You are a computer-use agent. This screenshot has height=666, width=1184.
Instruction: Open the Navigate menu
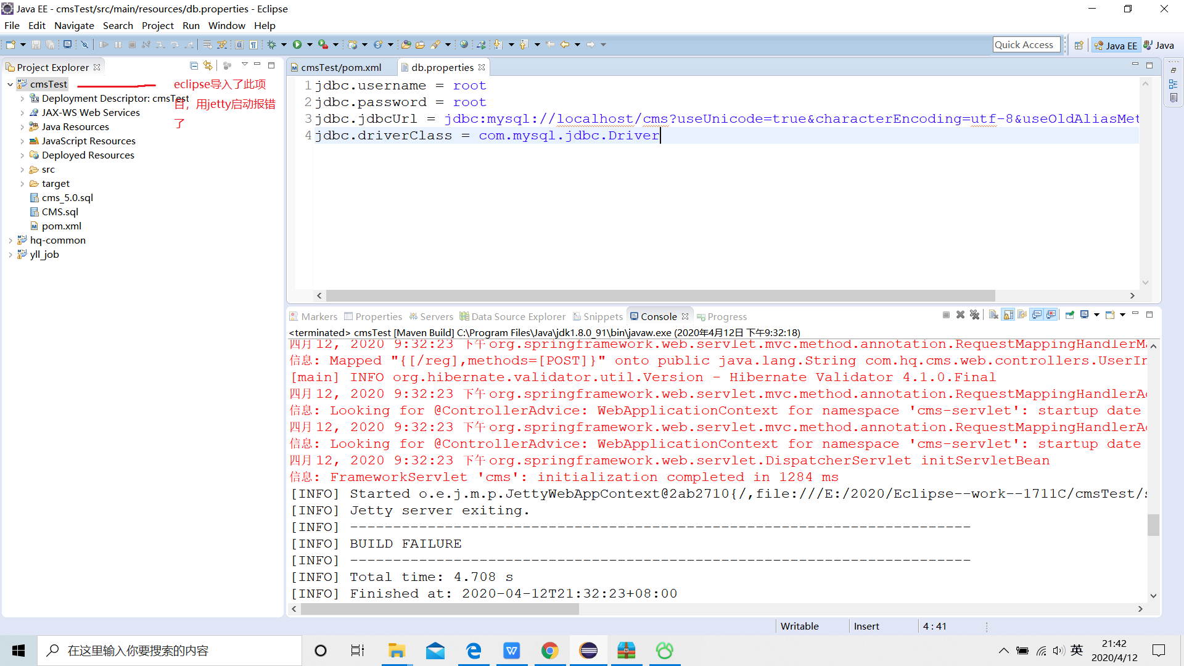point(74,25)
